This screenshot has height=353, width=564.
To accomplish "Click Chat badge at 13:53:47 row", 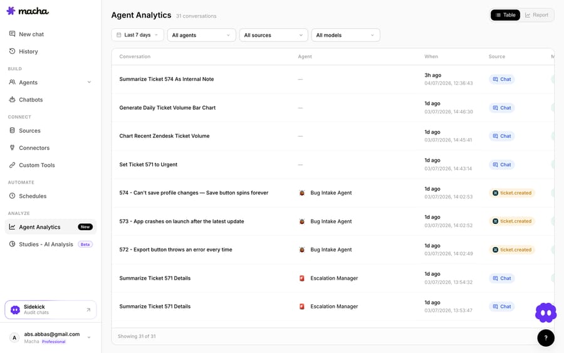I will click(x=501, y=307).
